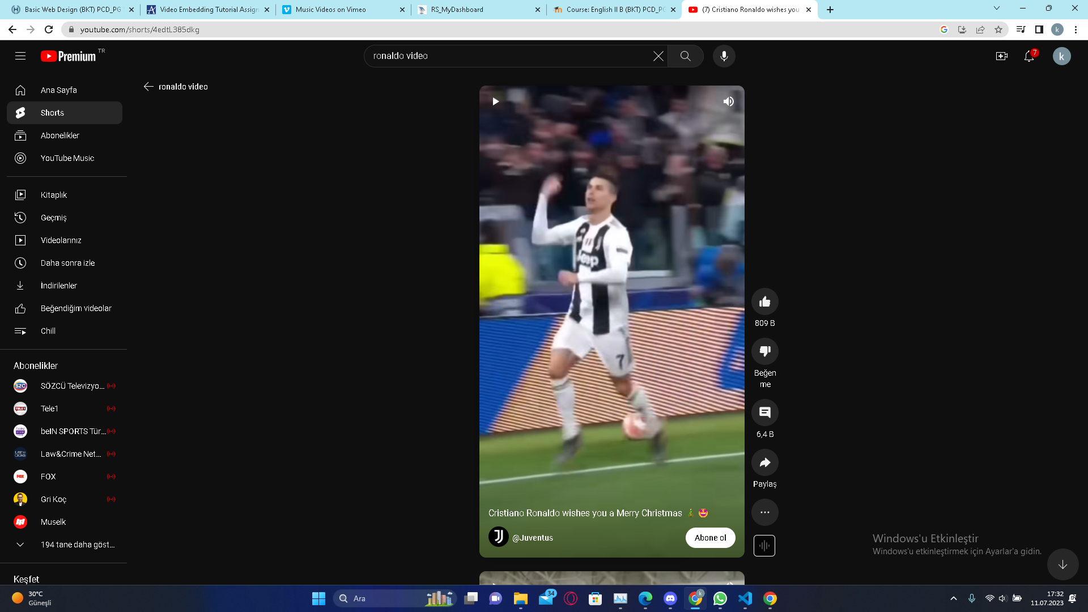Open the browser tab search chevron
The width and height of the screenshot is (1088, 612).
[996, 8]
